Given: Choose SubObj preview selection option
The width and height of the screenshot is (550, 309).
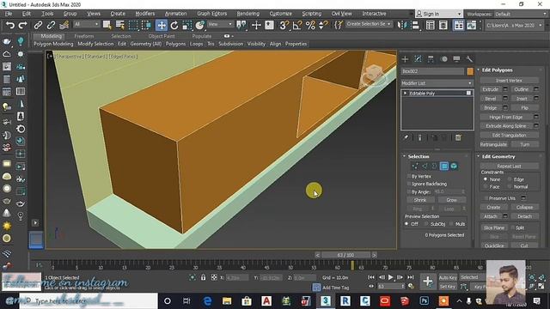Looking at the screenshot, I should click(x=426, y=223).
